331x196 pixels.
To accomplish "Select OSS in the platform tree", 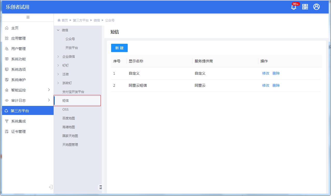I will [x=65, y=110].
